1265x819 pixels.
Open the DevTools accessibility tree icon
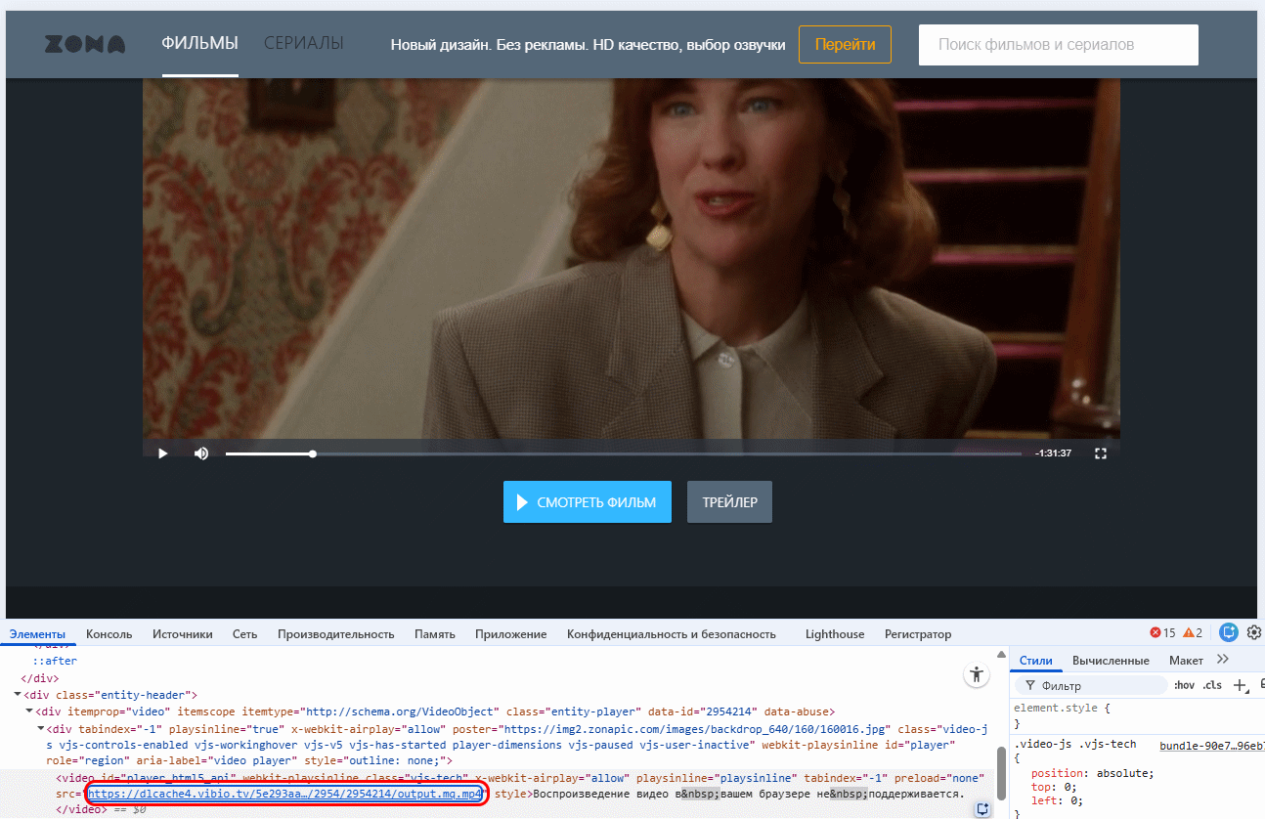(977, 673)
